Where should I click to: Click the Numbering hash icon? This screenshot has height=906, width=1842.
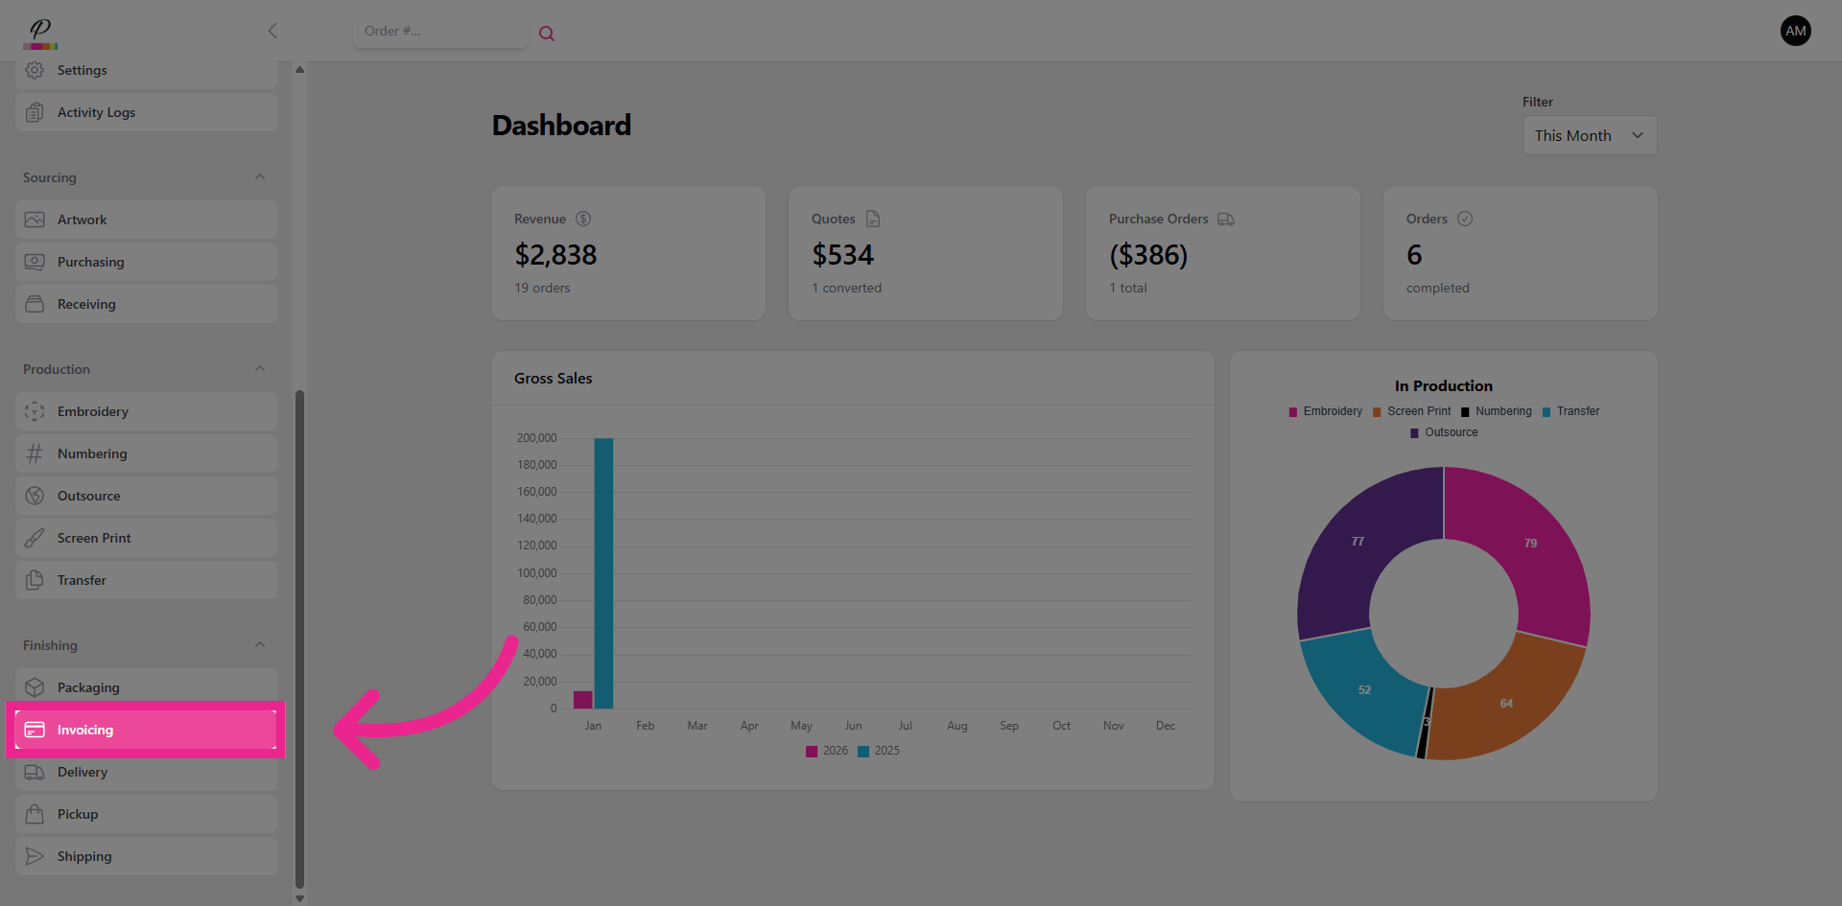[x=35, y=453]
